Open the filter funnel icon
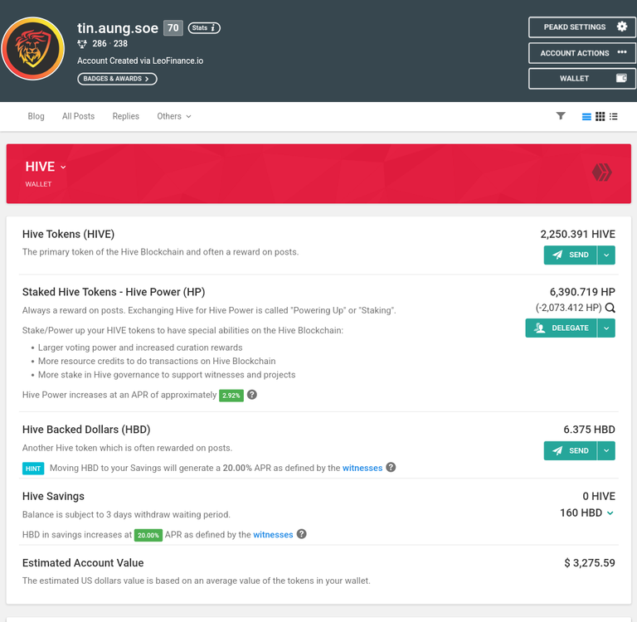This screenshot has height=622, width=637. (x=561, y=116)
